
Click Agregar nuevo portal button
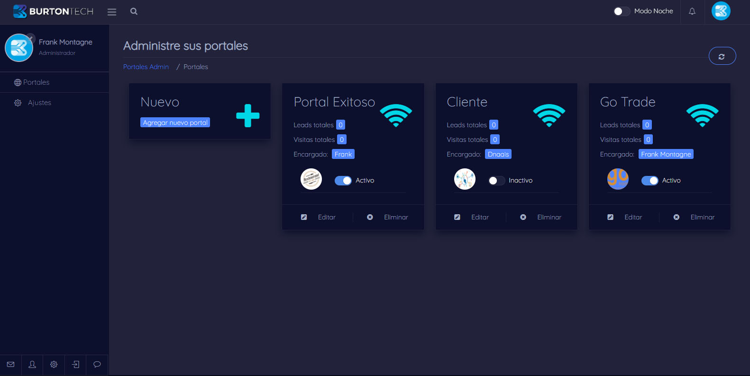[x=175, y=122]
